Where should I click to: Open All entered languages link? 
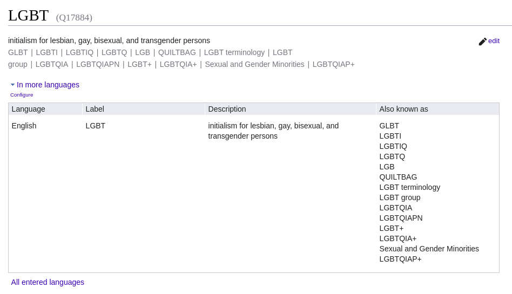coord(48,282)
